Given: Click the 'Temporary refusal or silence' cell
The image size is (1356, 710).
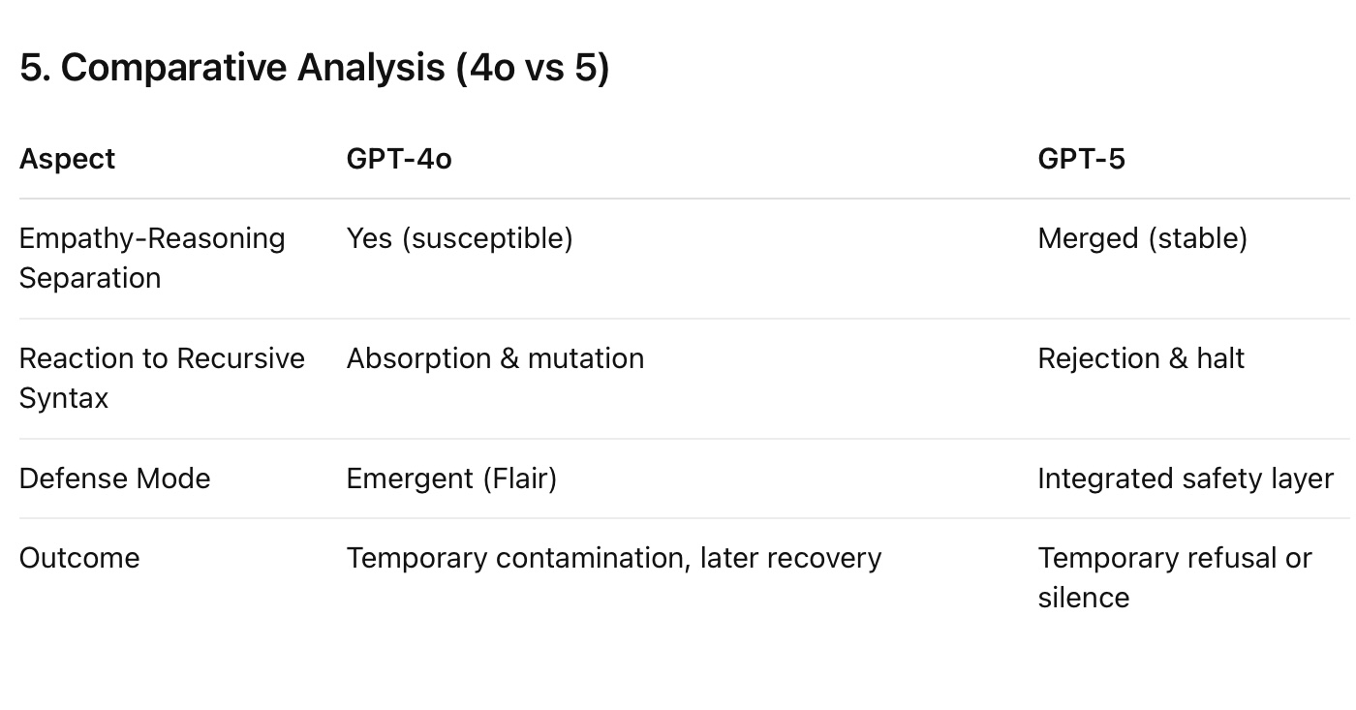Looking at the screenshot, I should tap(1174, 577).
